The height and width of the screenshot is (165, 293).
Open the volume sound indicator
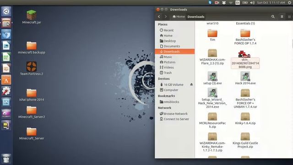click(252, 3)
